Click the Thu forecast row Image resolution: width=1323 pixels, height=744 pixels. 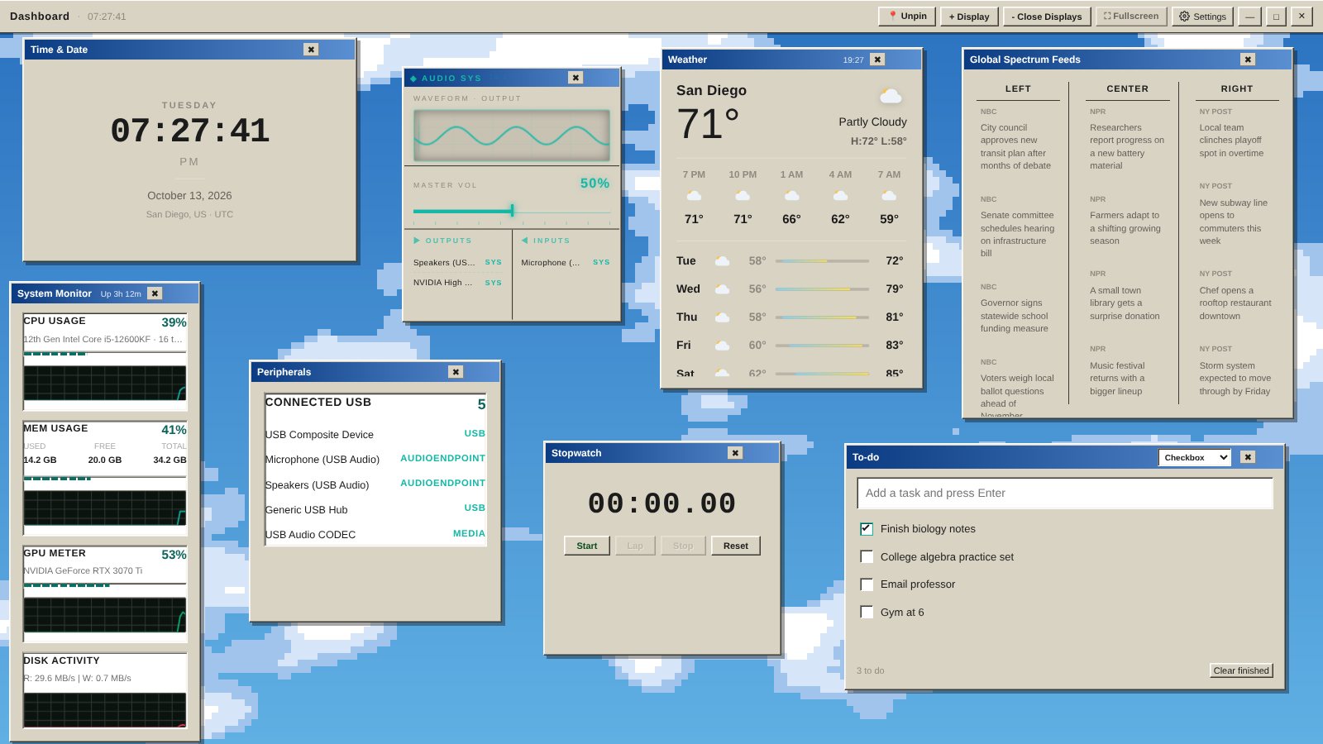790,317
